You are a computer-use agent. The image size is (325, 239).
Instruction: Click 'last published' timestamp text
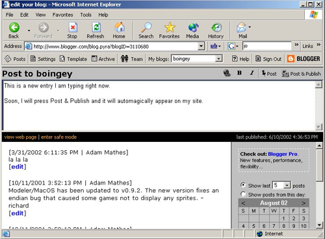(x=277, y=137)
